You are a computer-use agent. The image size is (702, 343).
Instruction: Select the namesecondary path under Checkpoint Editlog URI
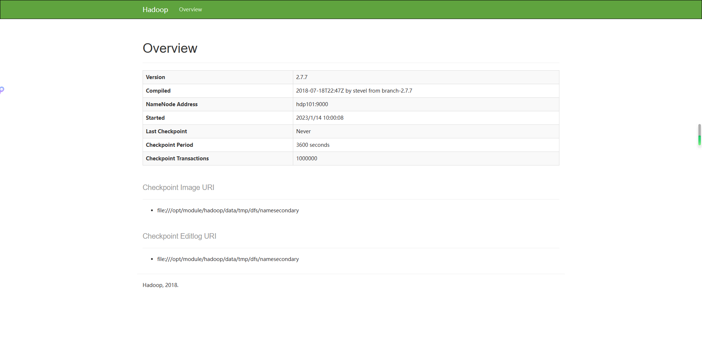(228, 259)
